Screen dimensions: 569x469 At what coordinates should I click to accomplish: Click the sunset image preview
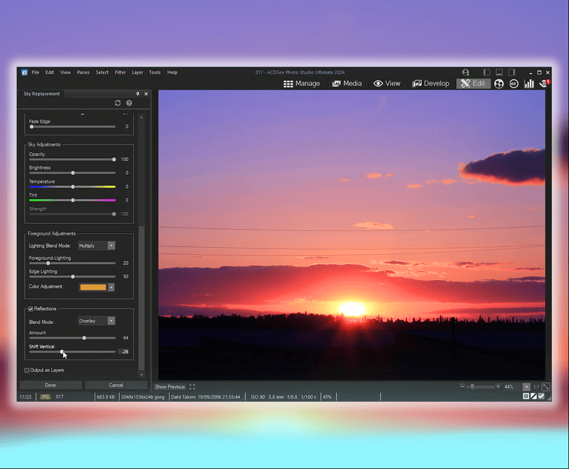(351, 235)
